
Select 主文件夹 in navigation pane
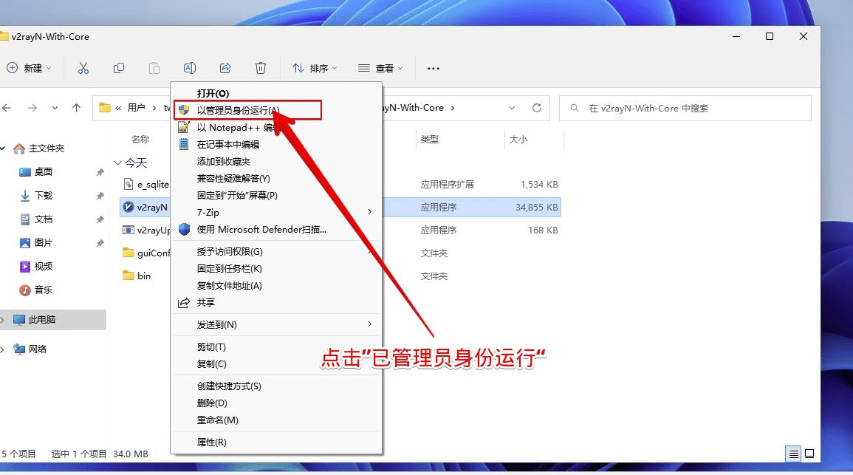coord(47,148)
